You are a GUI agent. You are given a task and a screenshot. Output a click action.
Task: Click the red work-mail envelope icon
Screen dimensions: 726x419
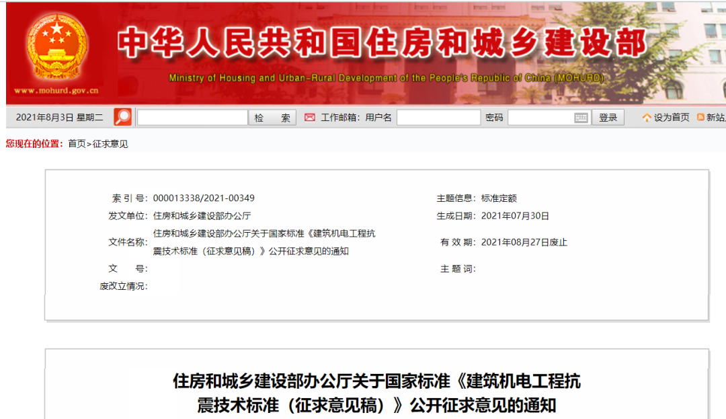tap(309, 118)
